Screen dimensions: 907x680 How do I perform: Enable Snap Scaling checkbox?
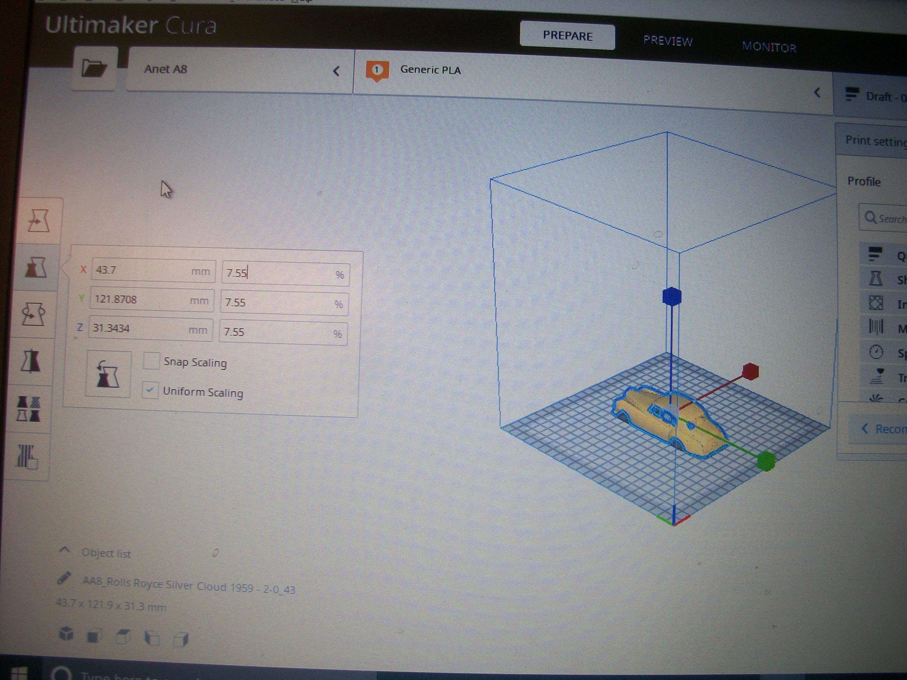(x=151, y=361)
